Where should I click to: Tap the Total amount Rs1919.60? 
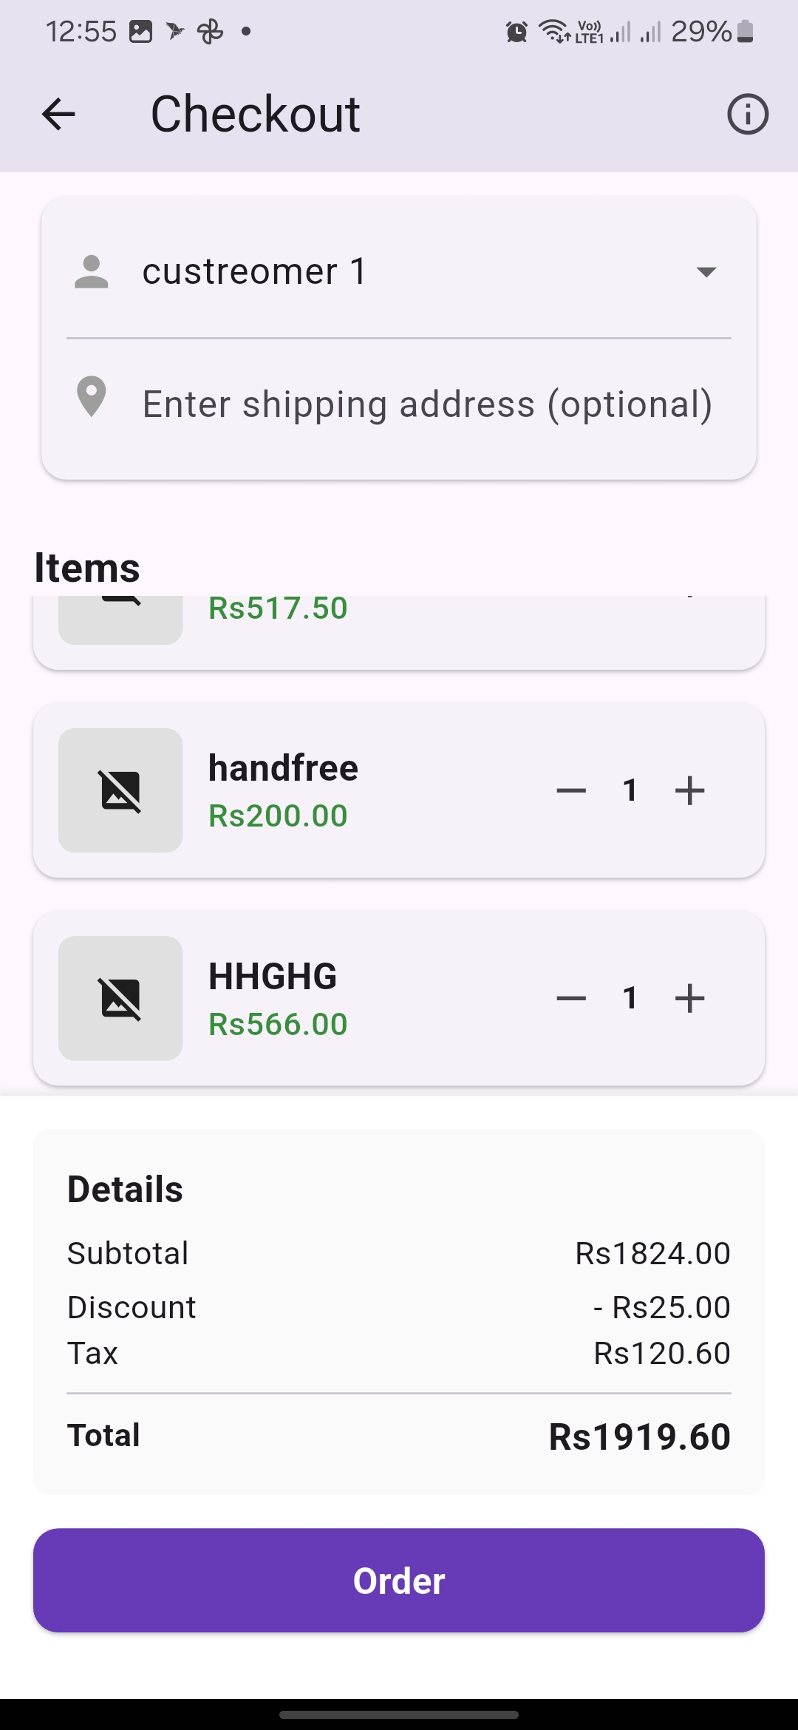pos(639,1437)
